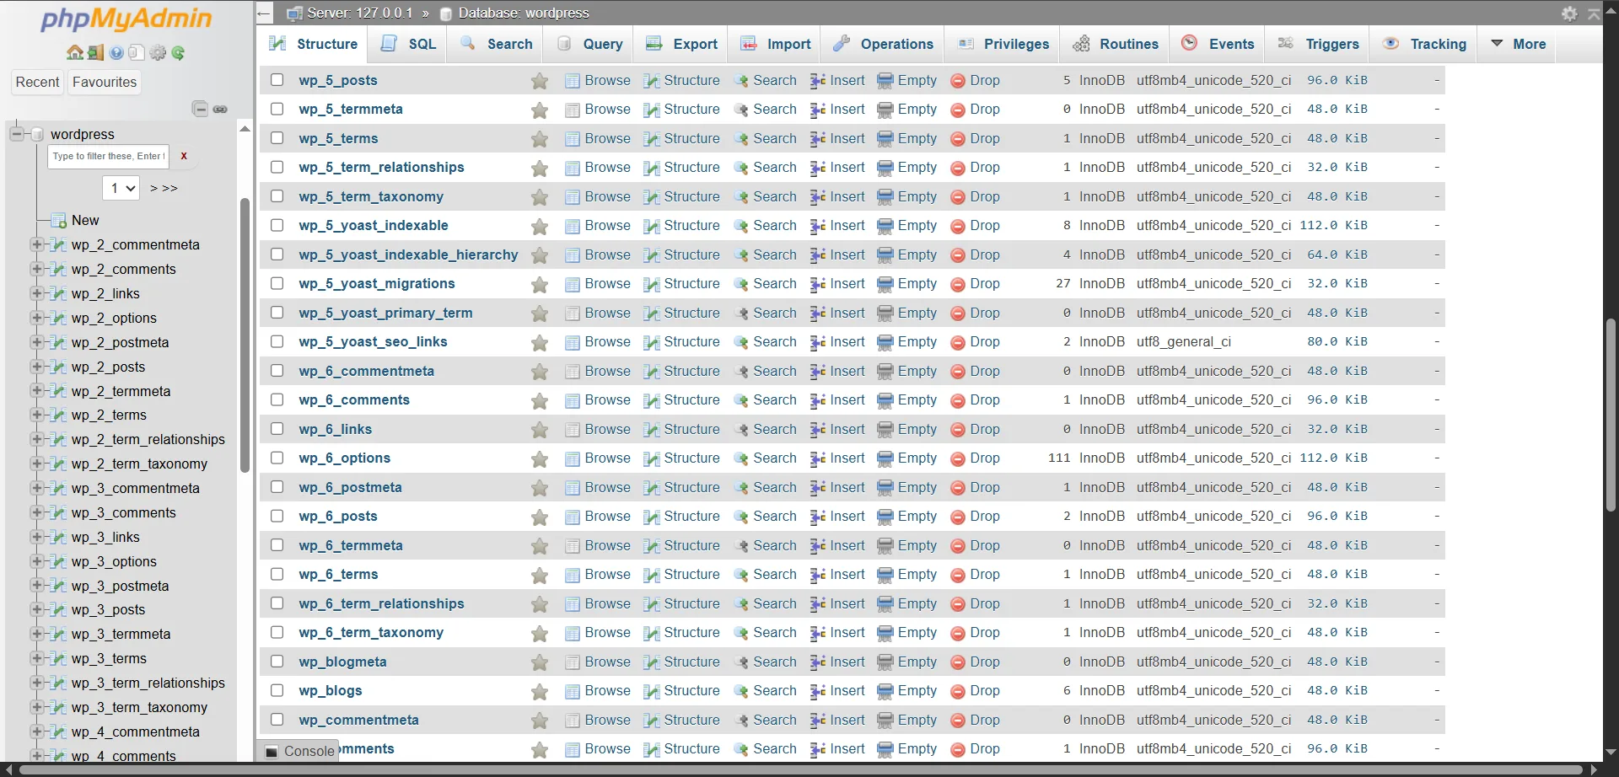Viewport: 1619px width, 777px height.
Task: Click Insert icon for wp_6_comments
Action: pos(818,401)
